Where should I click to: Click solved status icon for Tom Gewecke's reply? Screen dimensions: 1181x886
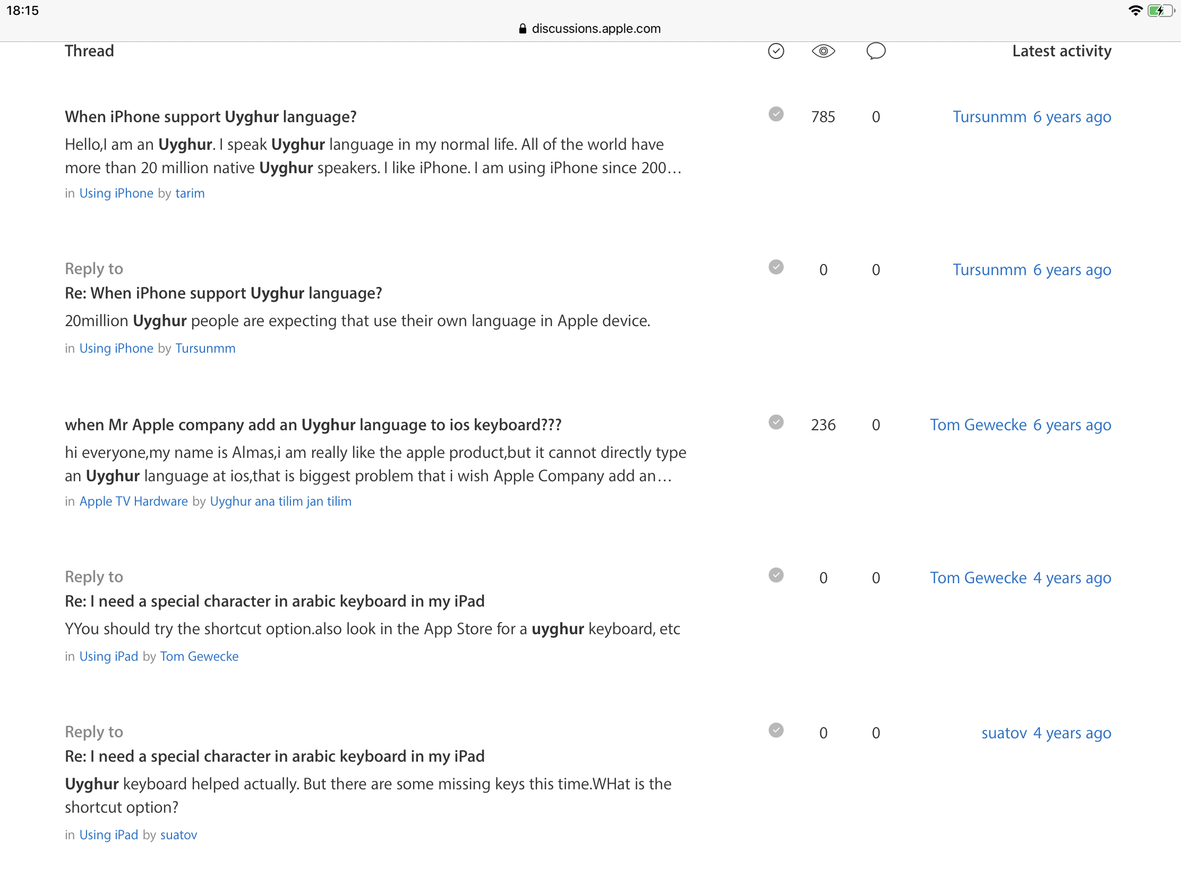coord(776,575)
